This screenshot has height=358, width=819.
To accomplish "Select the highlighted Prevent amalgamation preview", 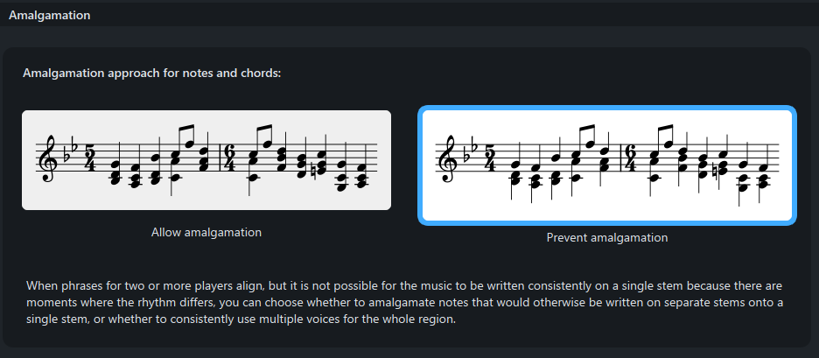I will (x=607, y=165).
